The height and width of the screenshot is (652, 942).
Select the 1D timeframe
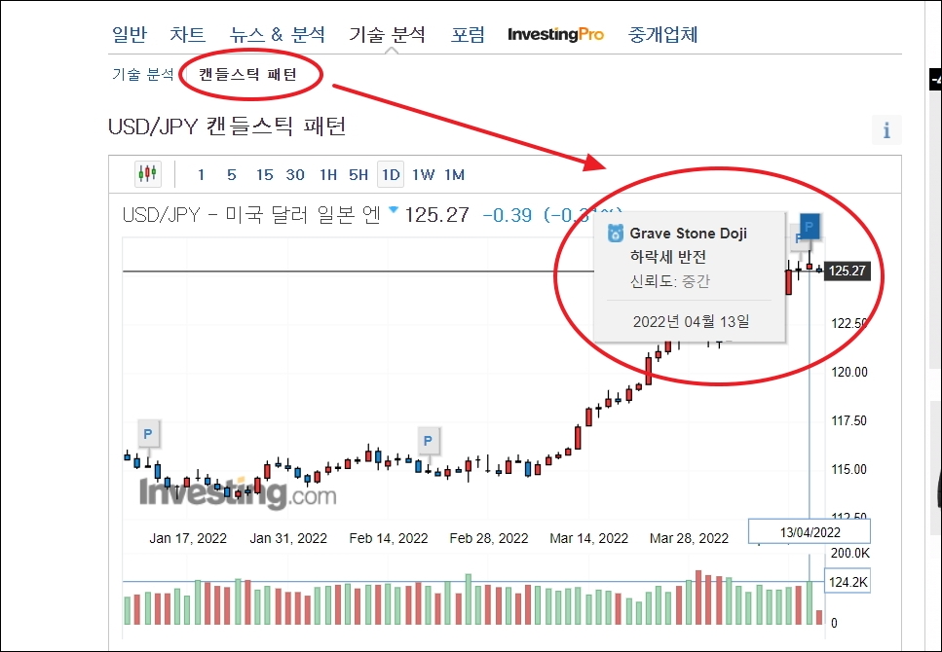[x=391, y=175]
